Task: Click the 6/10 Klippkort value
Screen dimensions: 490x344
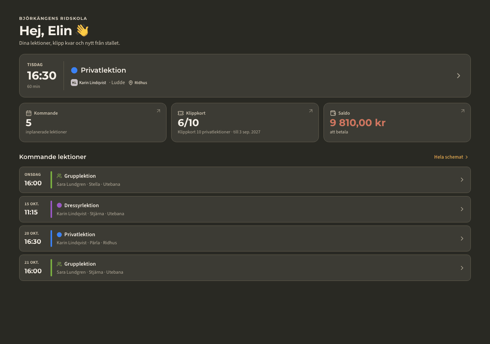Action: click(x=188, y=123)
